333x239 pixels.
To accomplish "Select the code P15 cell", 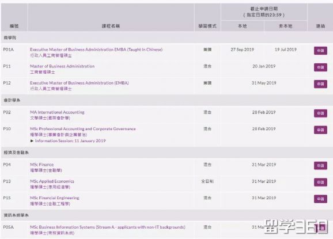I will point(7,198).
